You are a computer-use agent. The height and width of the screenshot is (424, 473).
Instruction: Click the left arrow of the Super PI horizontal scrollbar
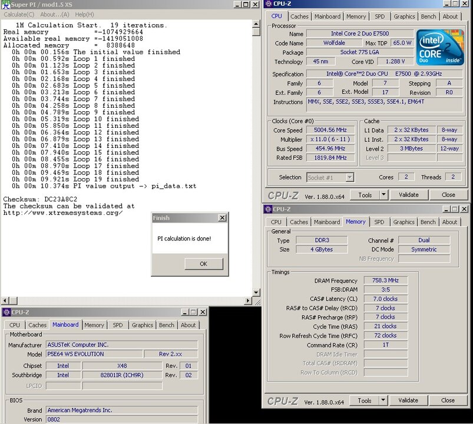pyautogui.click(x=5, y=300)
